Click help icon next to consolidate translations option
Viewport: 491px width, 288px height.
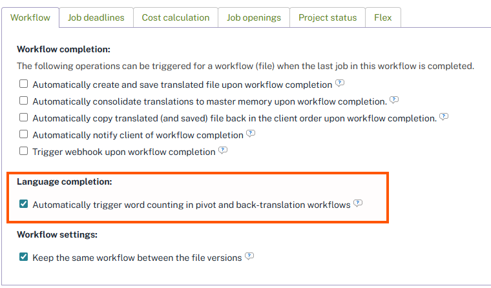(394, 100)
